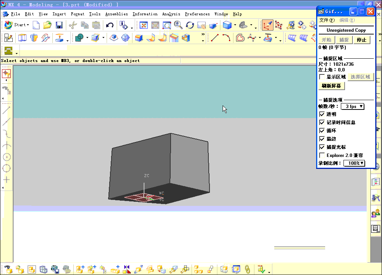This screenshot has height=275, width=382.
Task: Click the 开始 button in Gif window
Action: click(x=327, y=40)
